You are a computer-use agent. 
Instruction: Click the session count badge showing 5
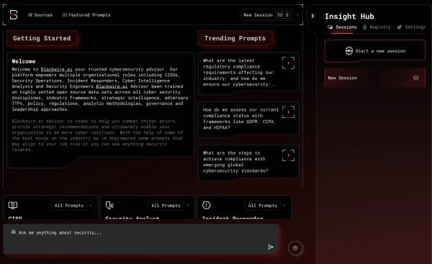point(284,15)
